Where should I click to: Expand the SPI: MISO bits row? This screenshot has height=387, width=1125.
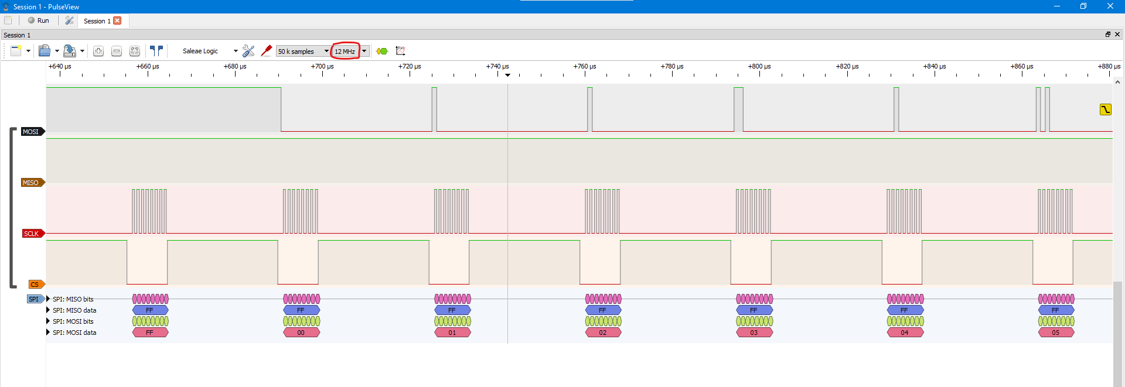48,299
